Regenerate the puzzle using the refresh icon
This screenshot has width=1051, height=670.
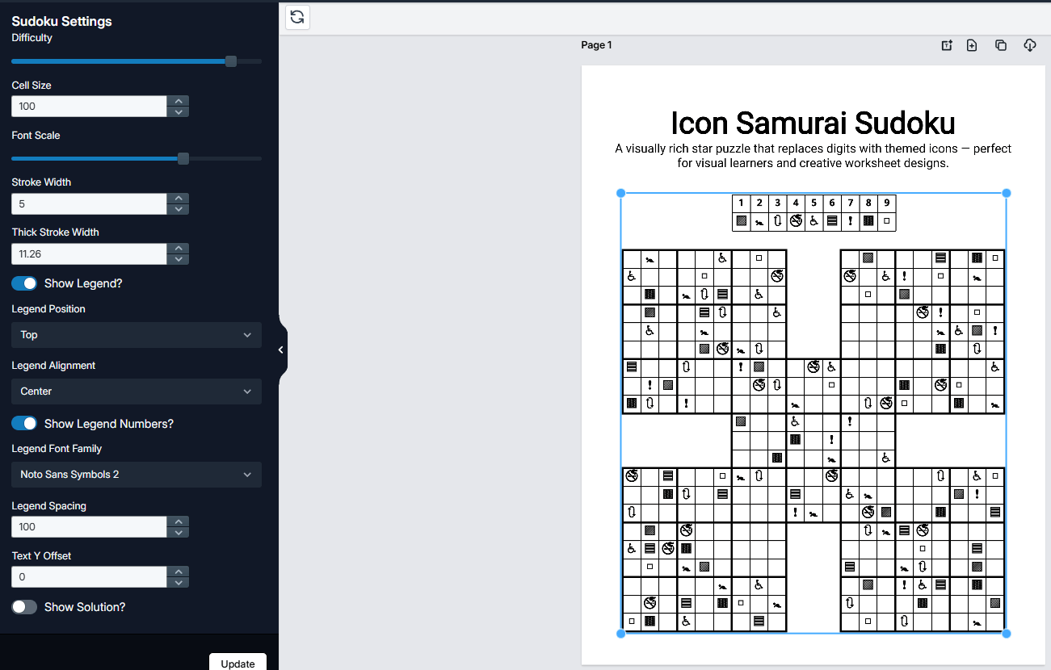(x=297, y=17)
